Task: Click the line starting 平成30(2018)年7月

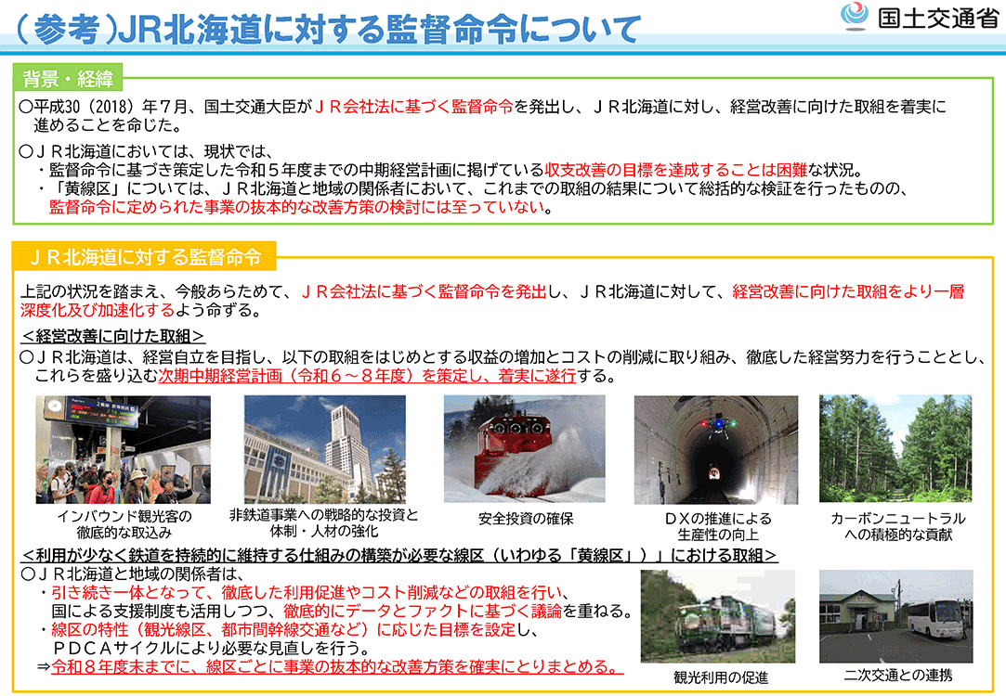Action: (x=482, y=107)
